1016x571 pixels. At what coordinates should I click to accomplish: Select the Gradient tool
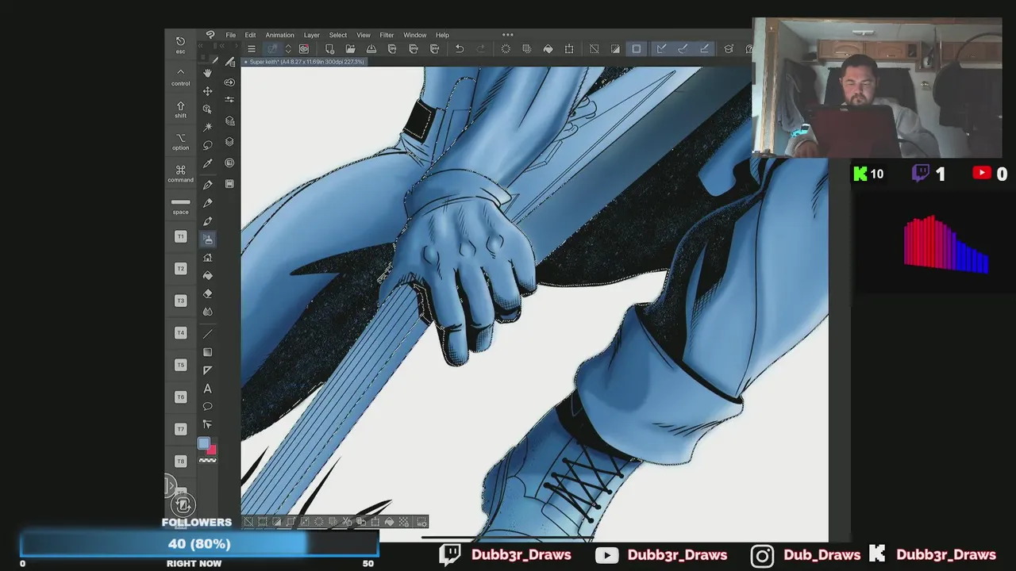[207, 352]
